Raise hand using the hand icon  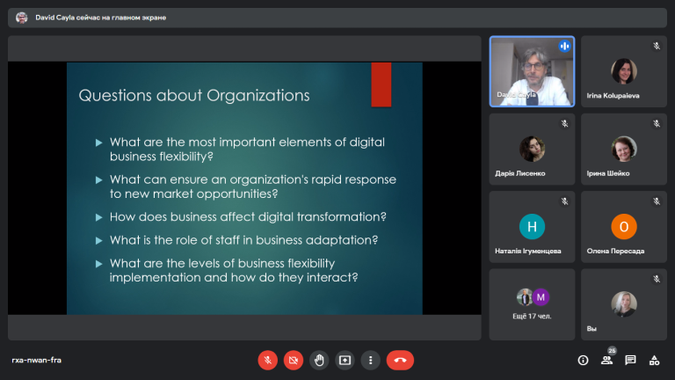click(x=319, y=360)
